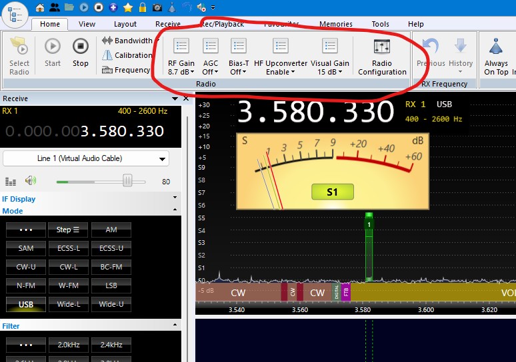Click the people icon in quick access toolbar

[55, 7]
